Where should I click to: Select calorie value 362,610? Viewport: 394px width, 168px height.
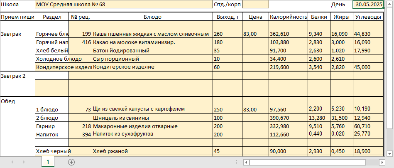[289, 30]
